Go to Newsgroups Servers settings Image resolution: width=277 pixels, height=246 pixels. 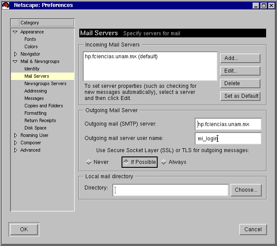click(45, 83)
